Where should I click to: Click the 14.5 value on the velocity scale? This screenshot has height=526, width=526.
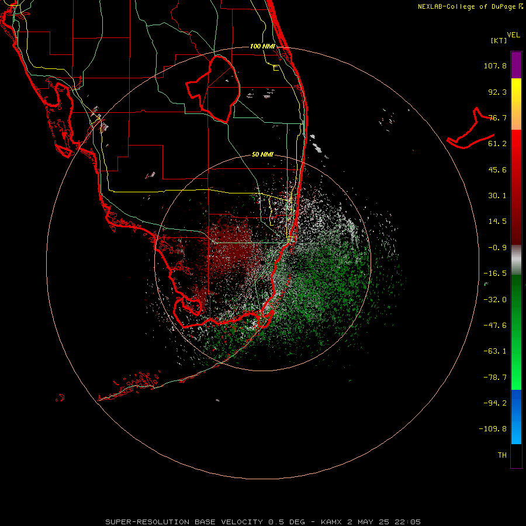tap(497, 222)
